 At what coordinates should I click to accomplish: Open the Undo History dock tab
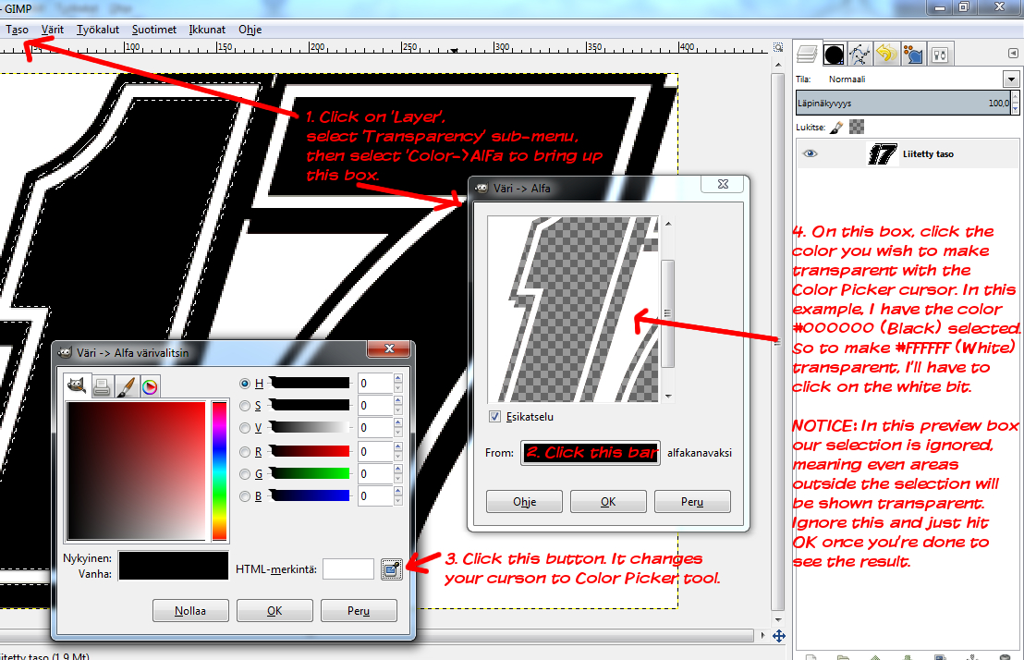tap(886, 55)
